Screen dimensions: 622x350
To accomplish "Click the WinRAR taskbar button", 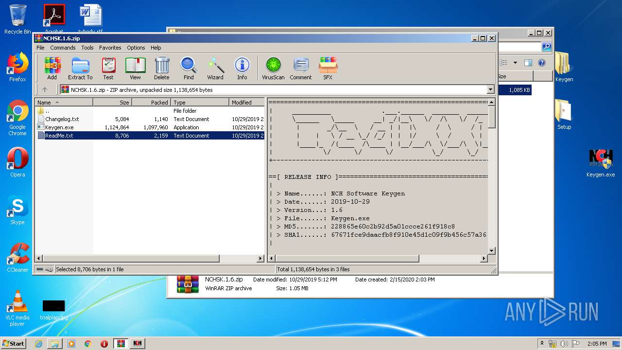I will tap(121, 344).
